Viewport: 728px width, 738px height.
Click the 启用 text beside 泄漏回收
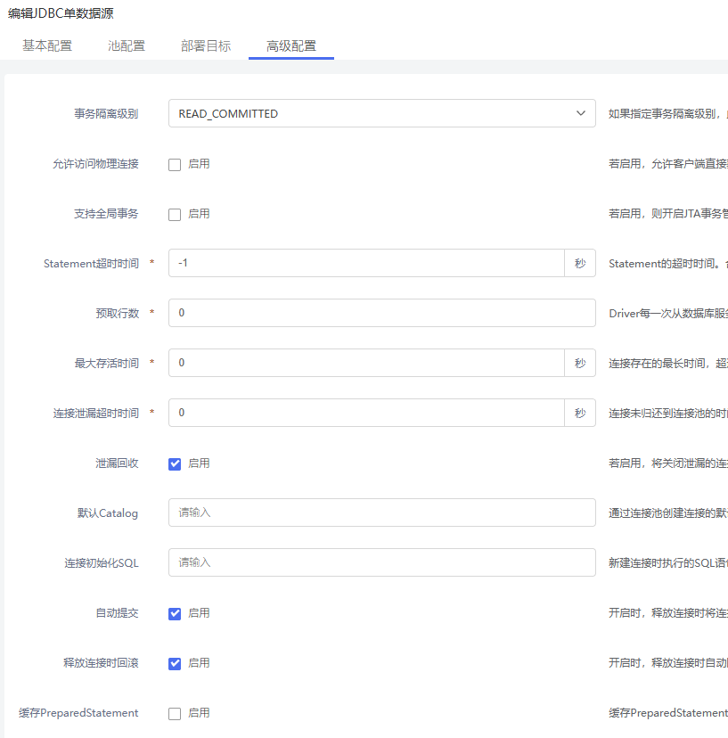[199, 463]
